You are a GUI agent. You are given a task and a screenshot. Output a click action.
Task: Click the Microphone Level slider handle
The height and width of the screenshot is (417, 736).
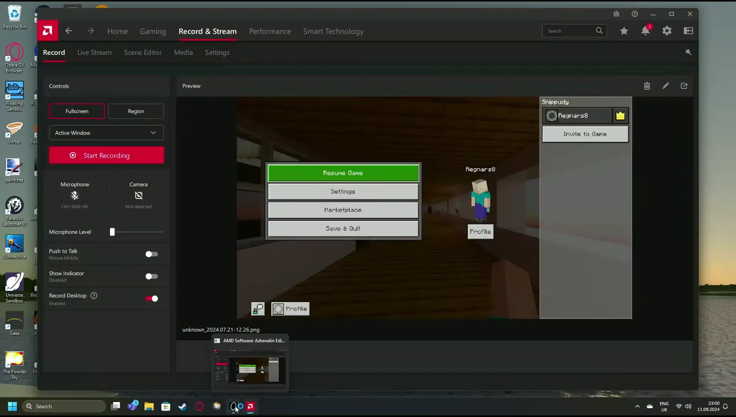click(112, 232)
